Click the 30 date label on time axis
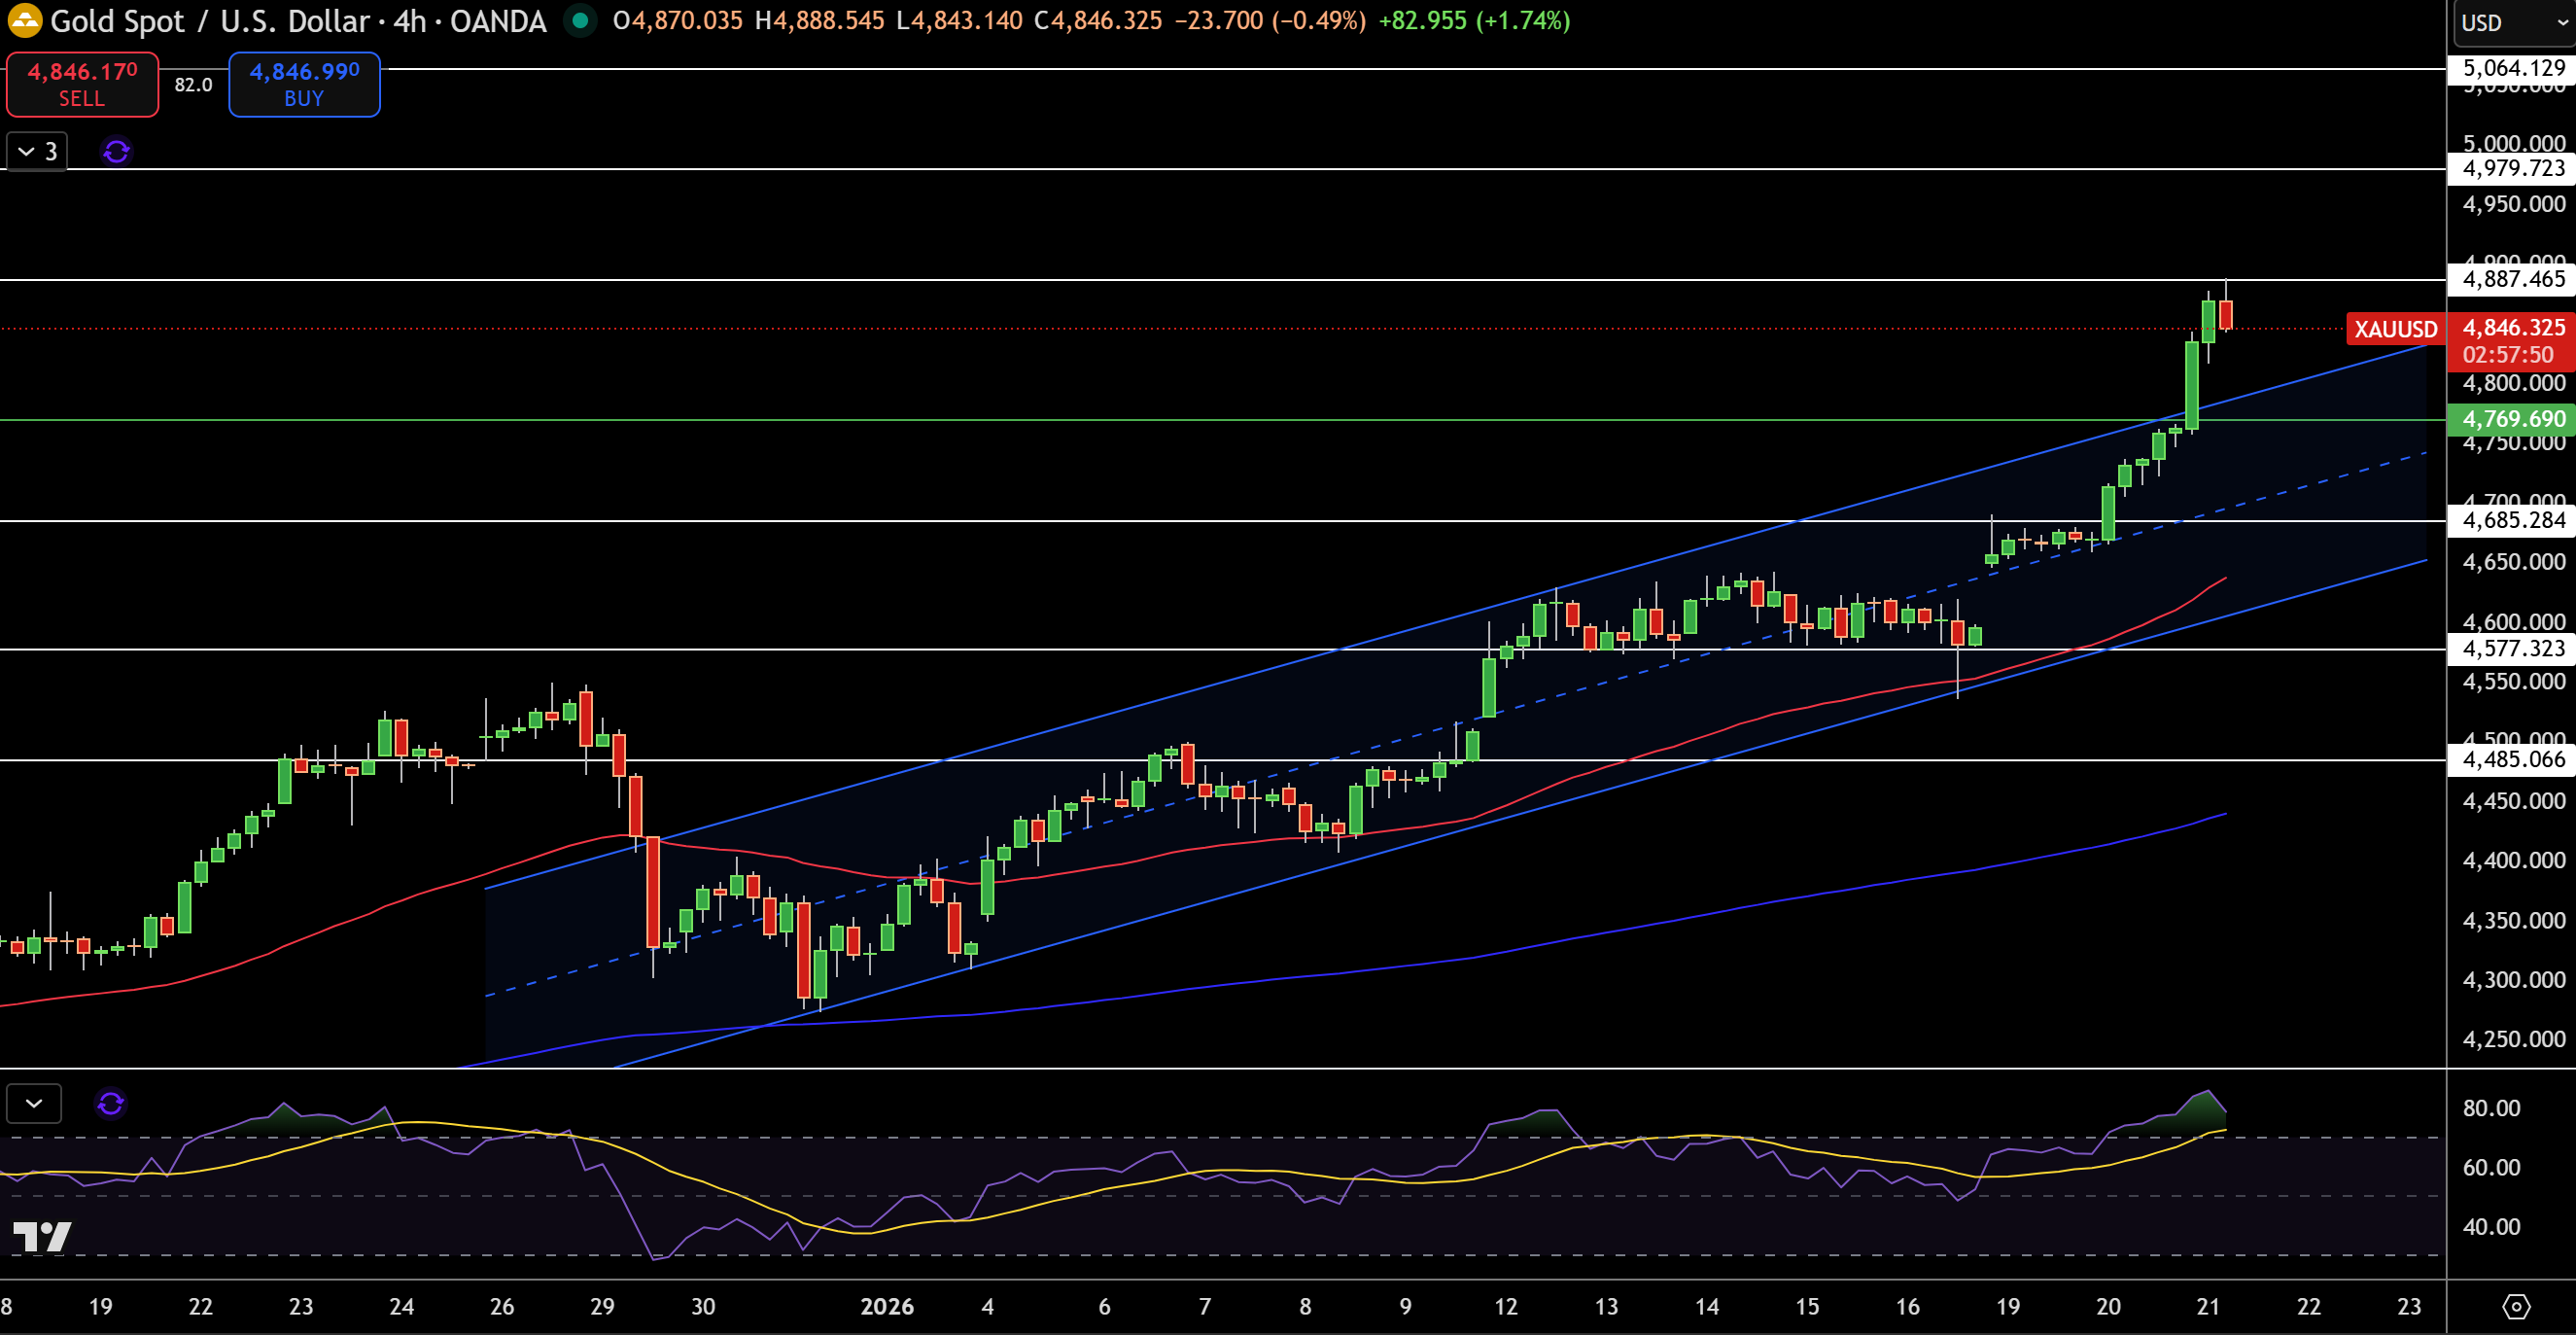The height and width of the screenshot is (1335, 2576). point(703,1307)
